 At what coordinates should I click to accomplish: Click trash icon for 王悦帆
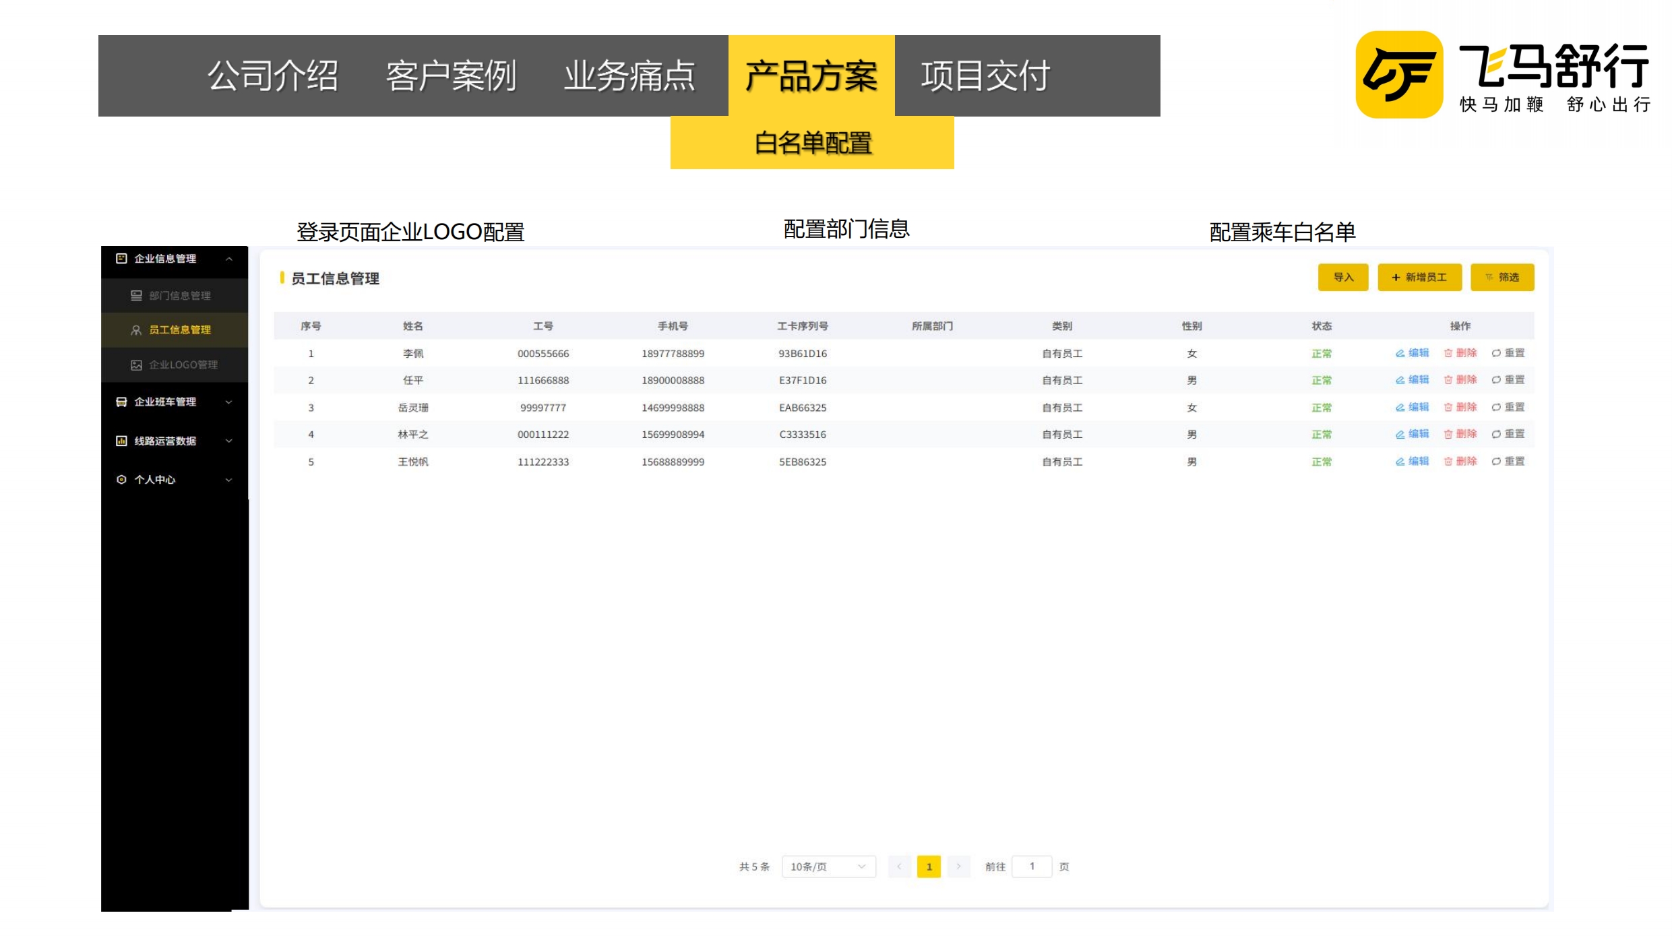point(1448,462)
